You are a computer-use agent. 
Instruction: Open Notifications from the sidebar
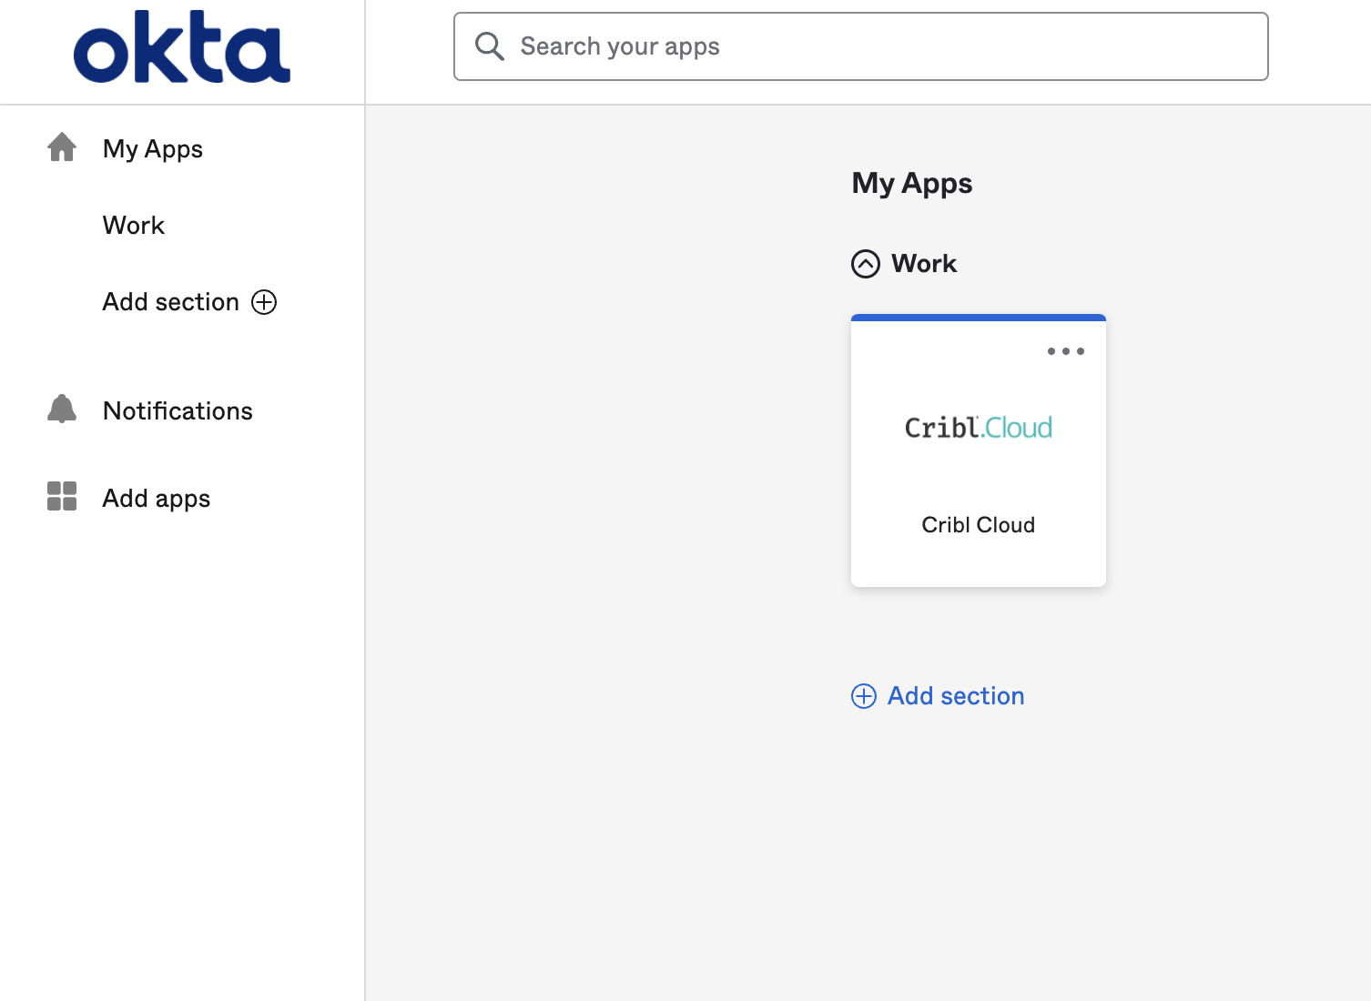[x=178, y=410]
